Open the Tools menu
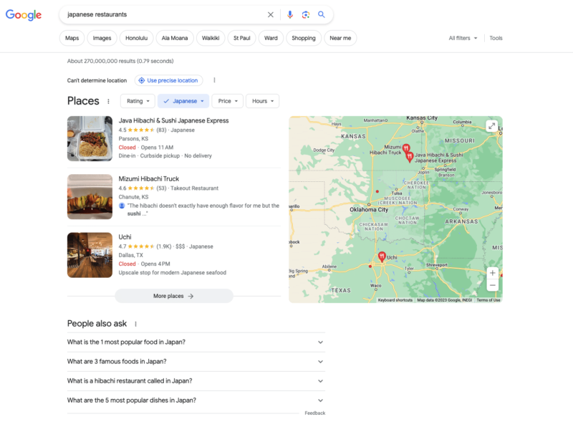573x427 pixels. point(496,38)
